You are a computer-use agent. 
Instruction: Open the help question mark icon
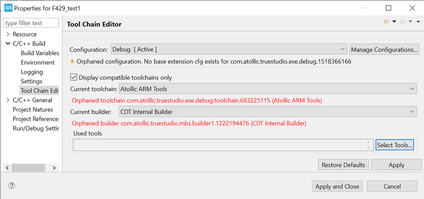(12, 185)
